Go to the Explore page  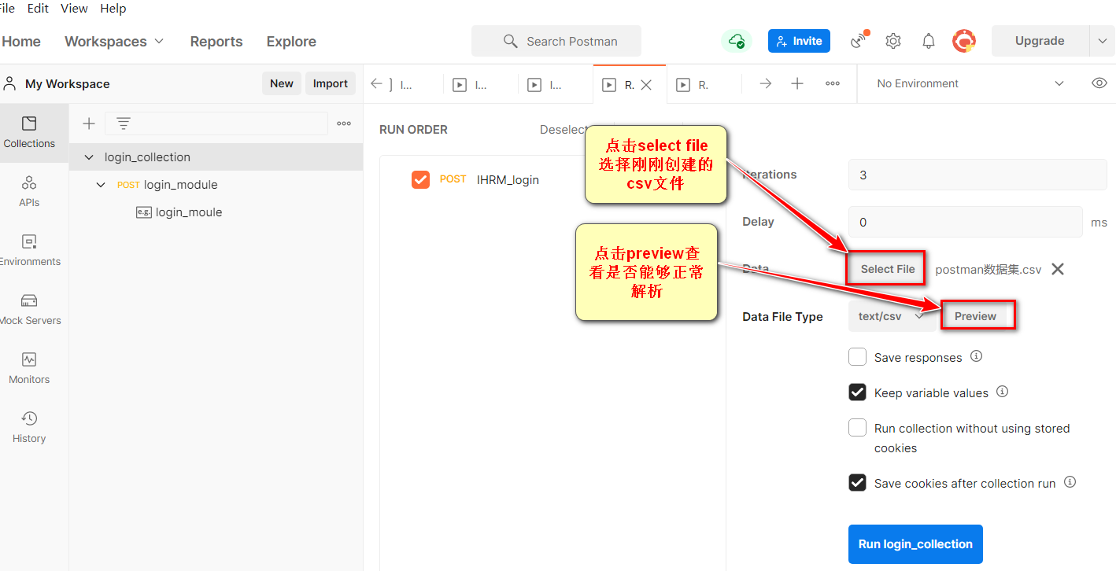point(291,41)
